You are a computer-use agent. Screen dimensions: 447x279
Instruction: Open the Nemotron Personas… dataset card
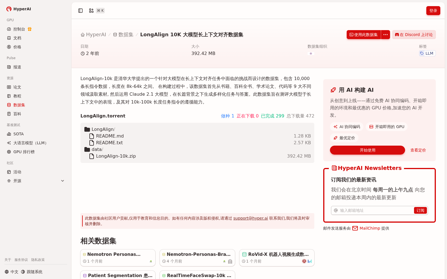coord(118,258)
